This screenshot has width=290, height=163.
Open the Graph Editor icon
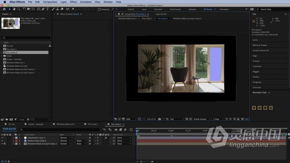pos(131,130)
